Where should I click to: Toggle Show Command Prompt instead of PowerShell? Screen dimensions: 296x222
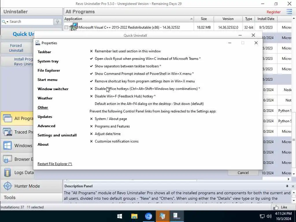[x=142, y=74]
